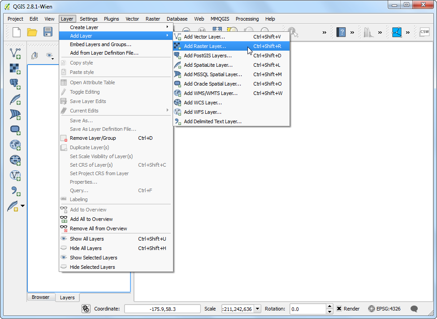
Task: Click Add WCS Layer globe icon in sidebar
Action: (15, 160)
